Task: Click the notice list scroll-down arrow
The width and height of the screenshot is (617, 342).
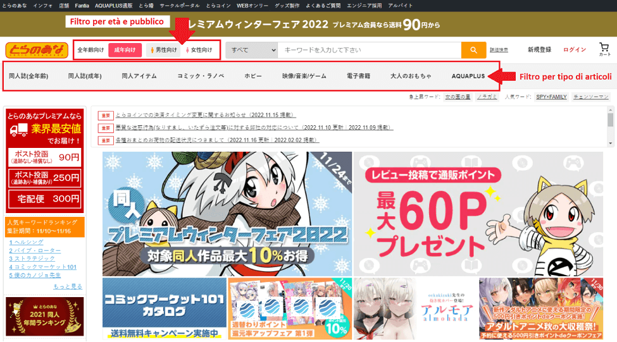Action: (x=610, y=144)
